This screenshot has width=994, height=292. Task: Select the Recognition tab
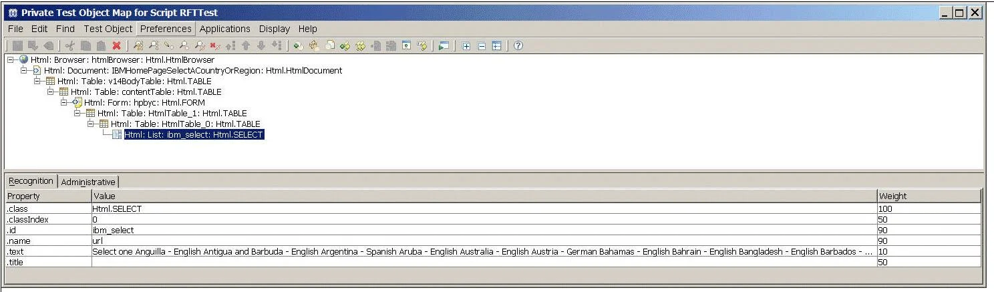(31, 181)
